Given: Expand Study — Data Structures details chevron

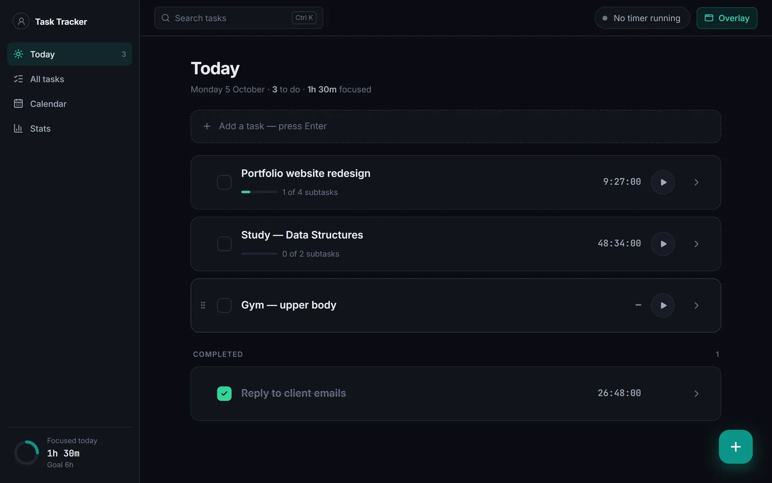Looking at the screenshot, I should click(697, 244).
